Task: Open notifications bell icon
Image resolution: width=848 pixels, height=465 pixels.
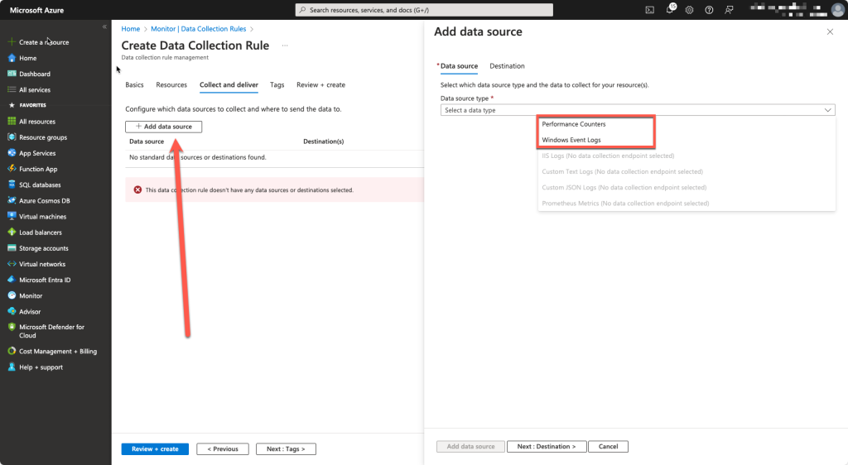Action: [x=670, y=9]
